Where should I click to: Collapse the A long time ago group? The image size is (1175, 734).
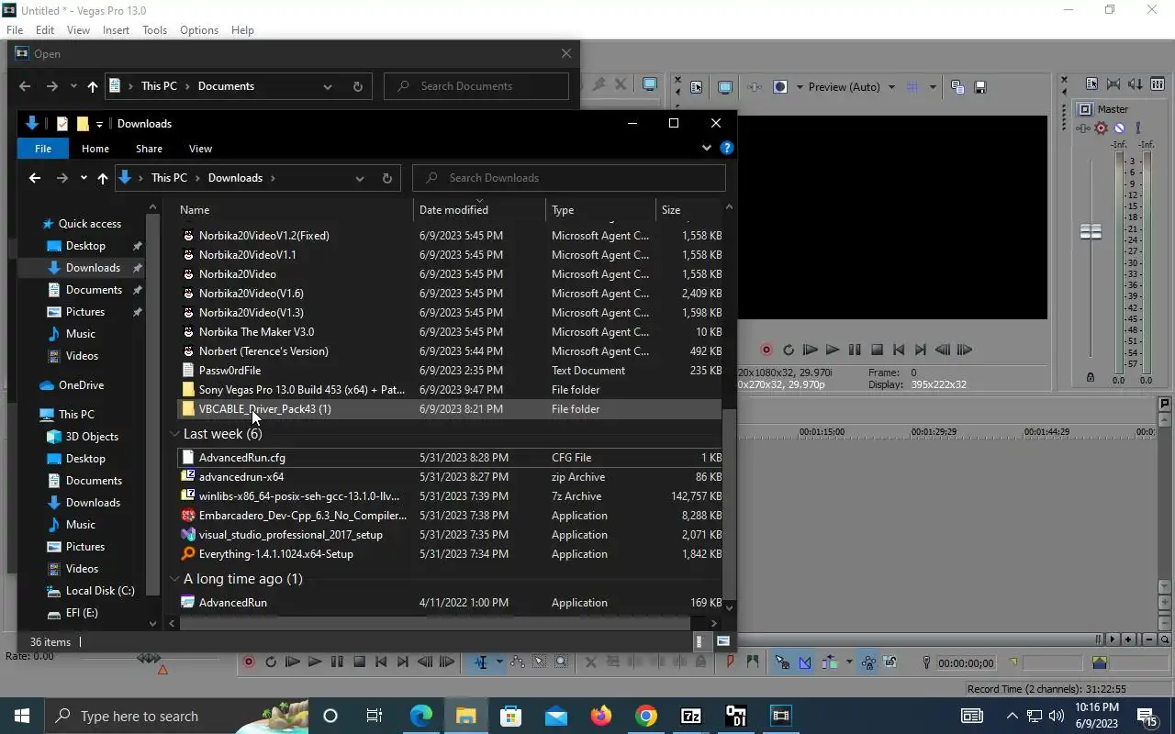tap(174, 579)
